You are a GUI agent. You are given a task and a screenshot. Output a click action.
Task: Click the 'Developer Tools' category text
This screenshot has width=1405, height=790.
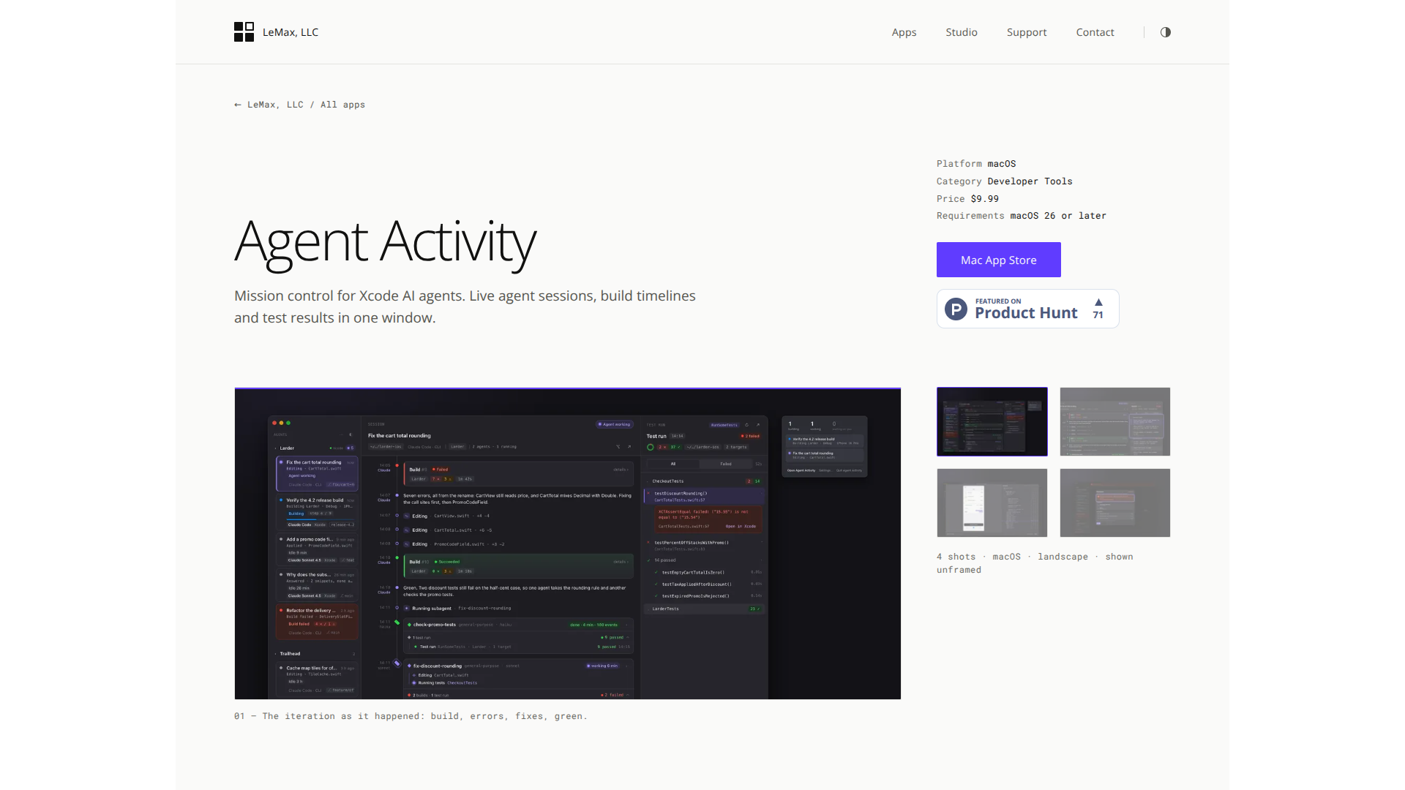tap(1030, 181)
